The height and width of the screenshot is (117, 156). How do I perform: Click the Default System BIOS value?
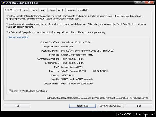tap(72, 67)
